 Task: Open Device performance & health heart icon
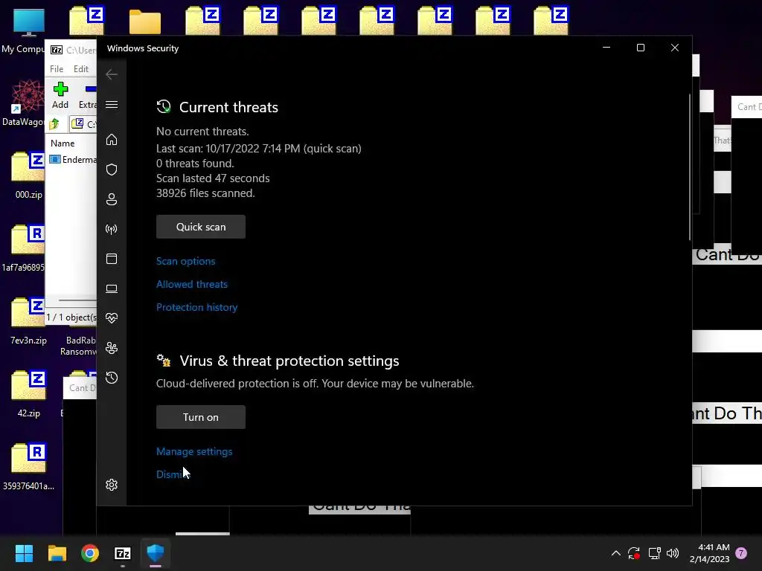click(112, 318)
